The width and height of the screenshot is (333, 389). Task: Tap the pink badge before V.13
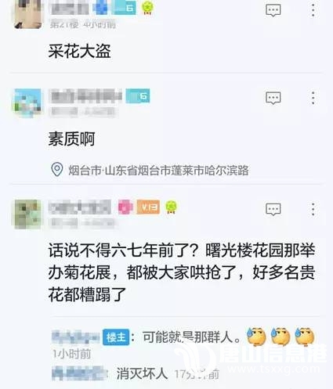(x=125, y=207)
